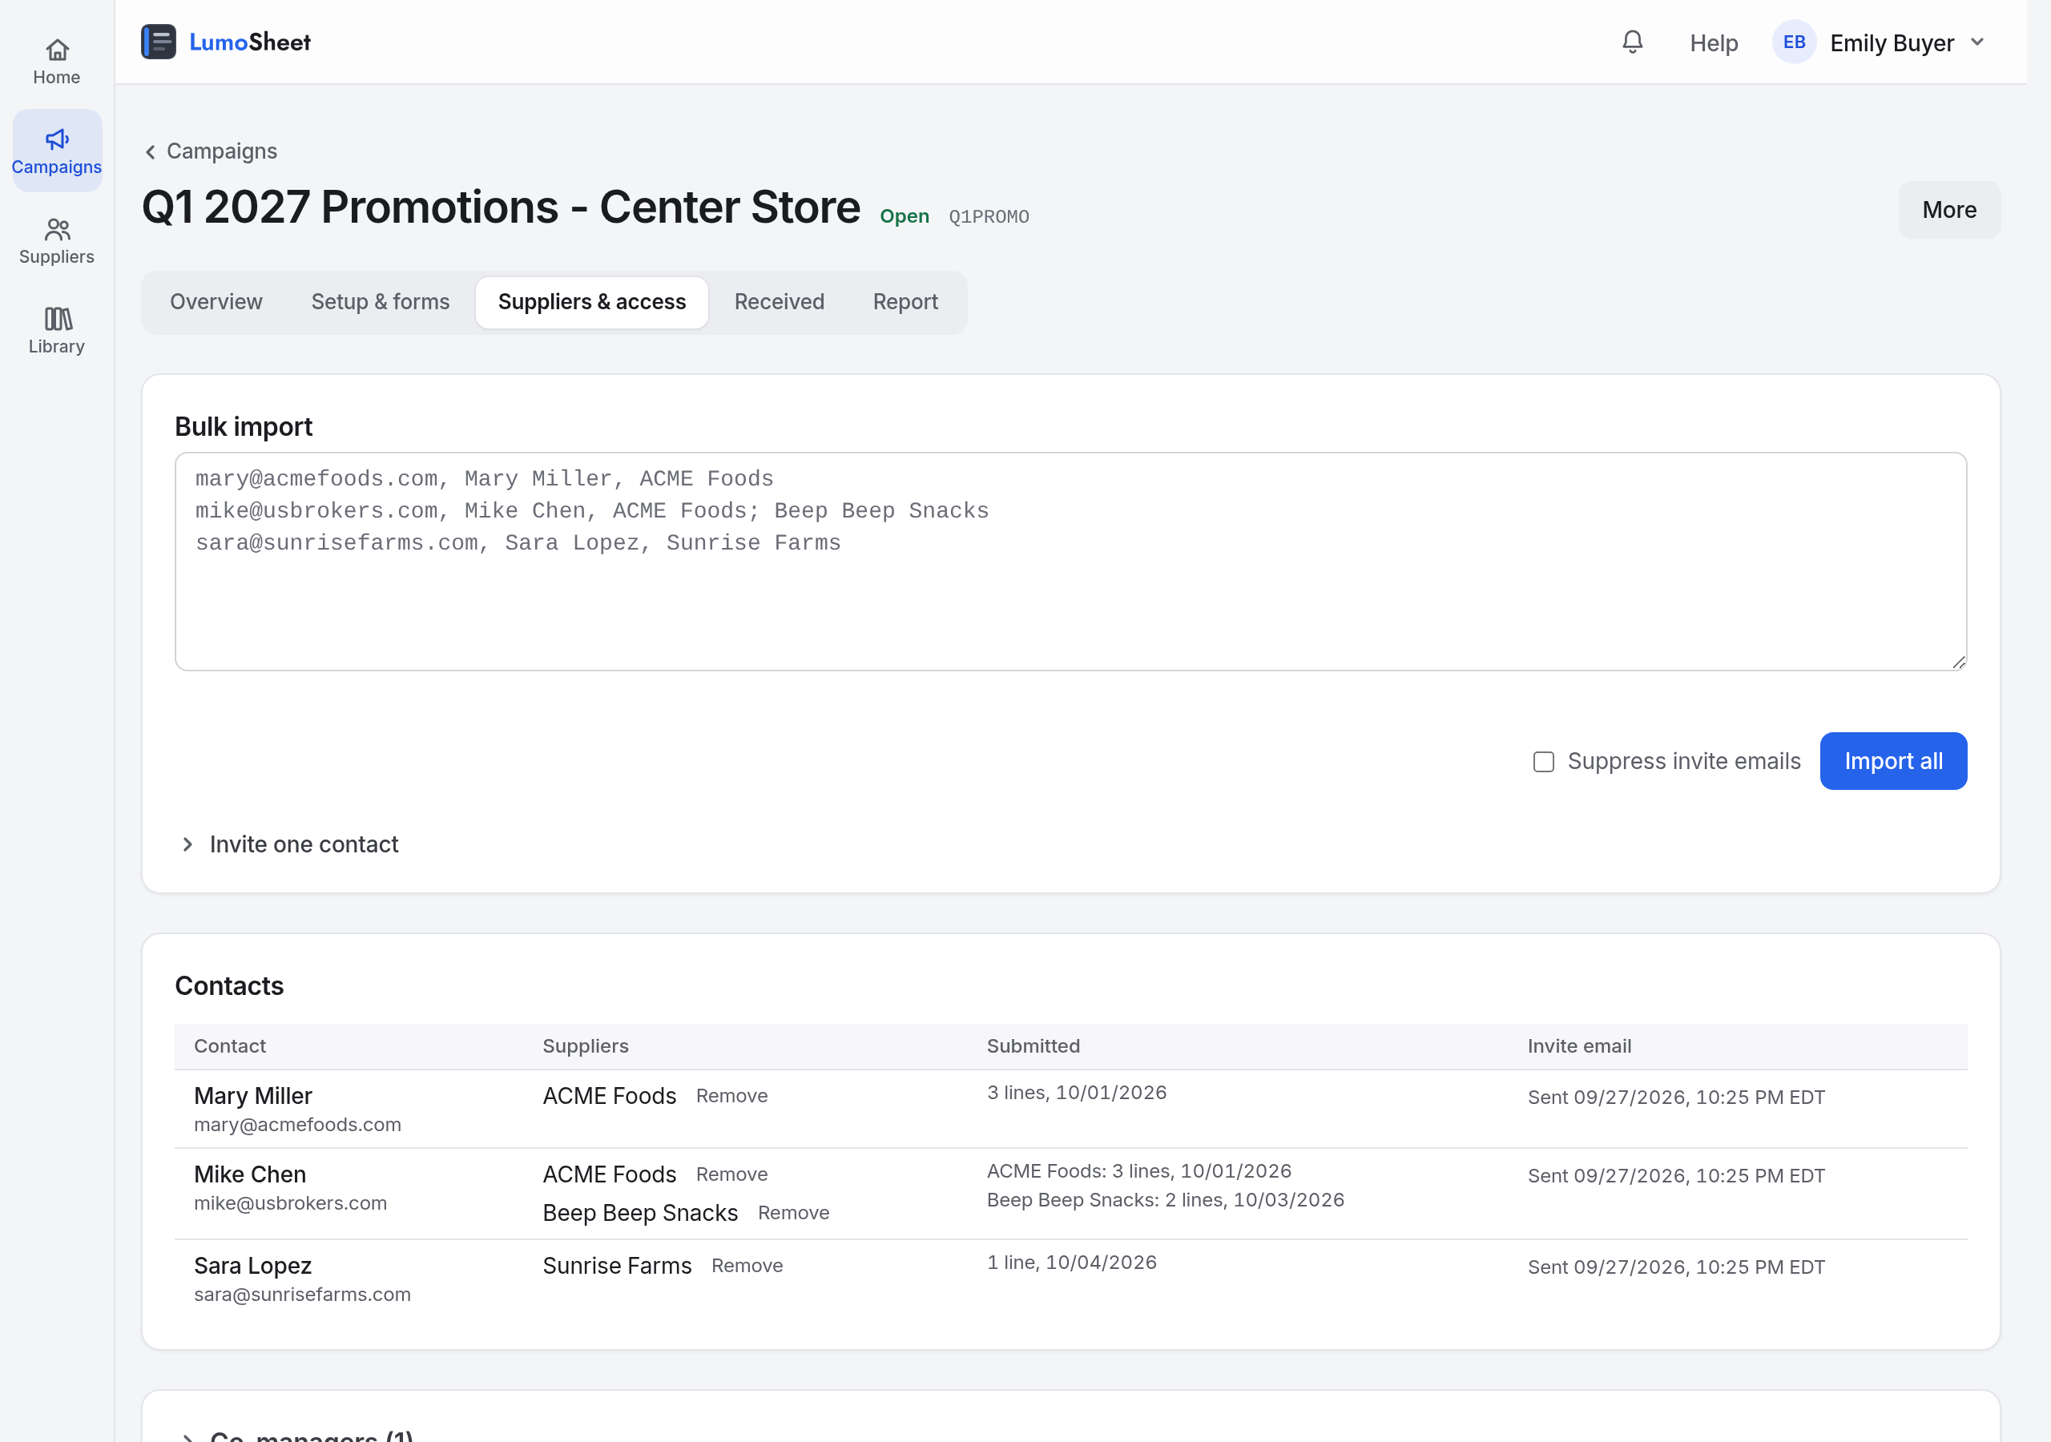Focus the Bulk import text area
The image size is (2051, 1442).
coord(1070,561)
